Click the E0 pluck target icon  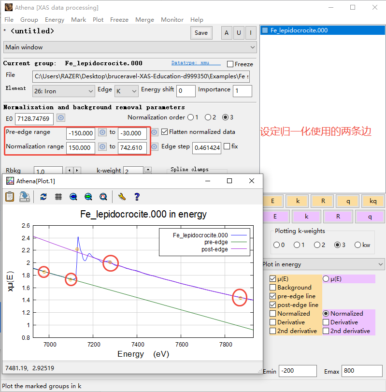(x=61, y=118)
